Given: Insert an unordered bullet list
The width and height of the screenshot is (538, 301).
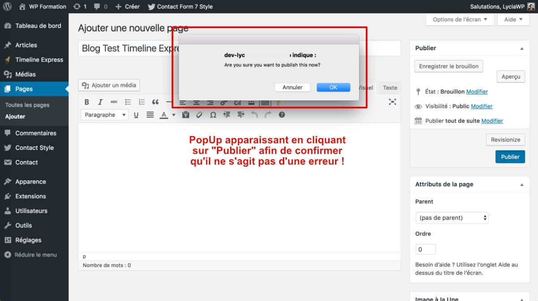Looking at the screenshot, I should click(128, 102).
